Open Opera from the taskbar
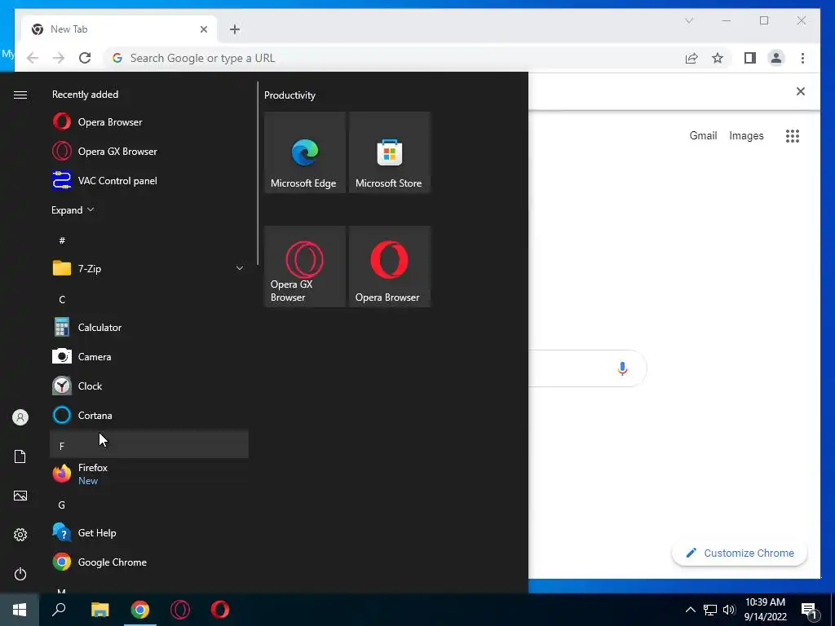The image size is (835, 626). coord(220,610)
